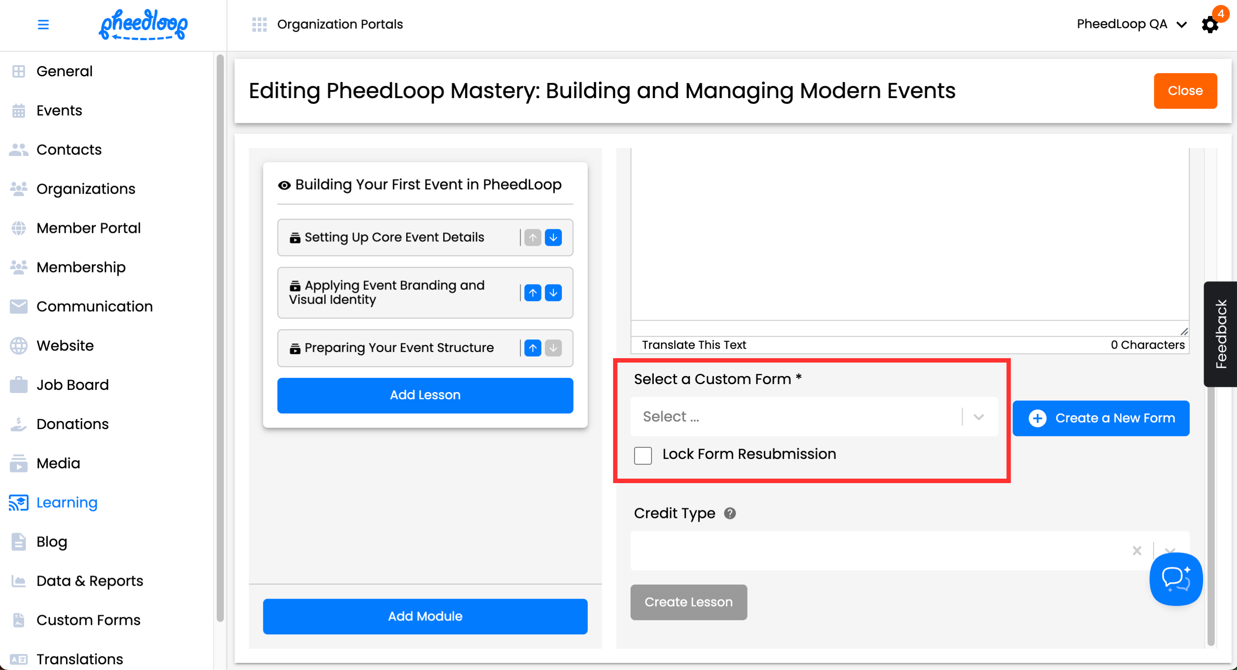Go to Custom Forms sidebar item

pyautogui.click(x=88, y=620)
